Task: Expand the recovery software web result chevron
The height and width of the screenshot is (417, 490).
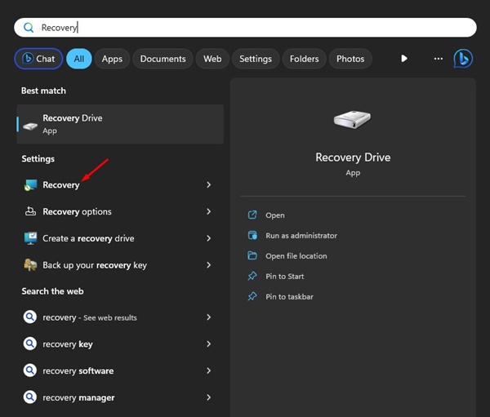Action: (208, 371)
